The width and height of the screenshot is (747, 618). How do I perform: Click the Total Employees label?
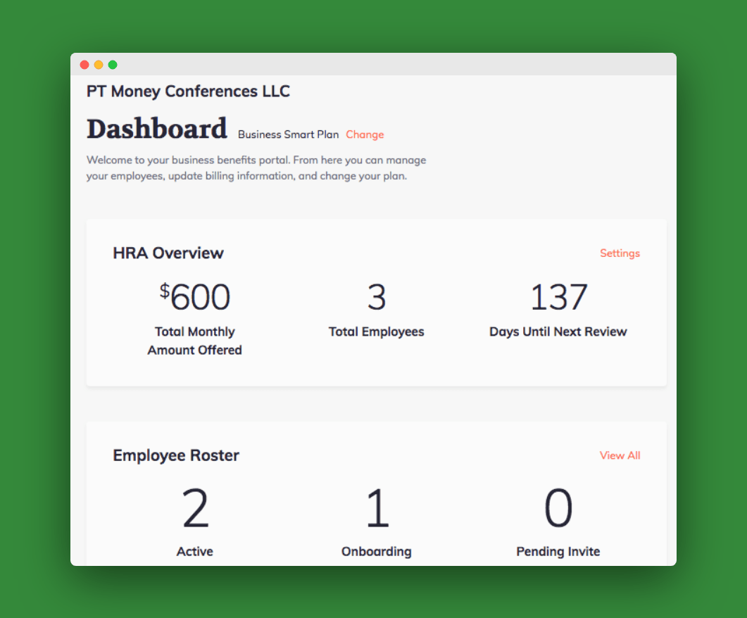tap(376, 332)
